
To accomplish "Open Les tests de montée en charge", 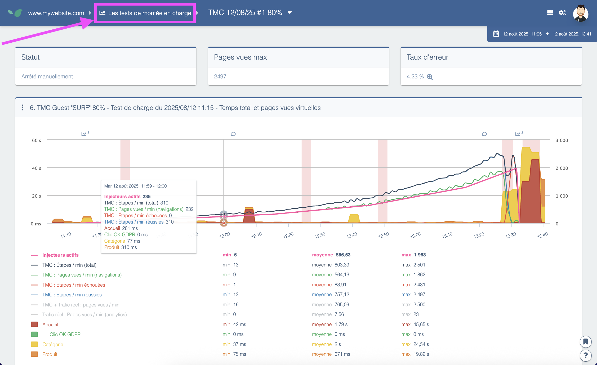I will point(146,13).
